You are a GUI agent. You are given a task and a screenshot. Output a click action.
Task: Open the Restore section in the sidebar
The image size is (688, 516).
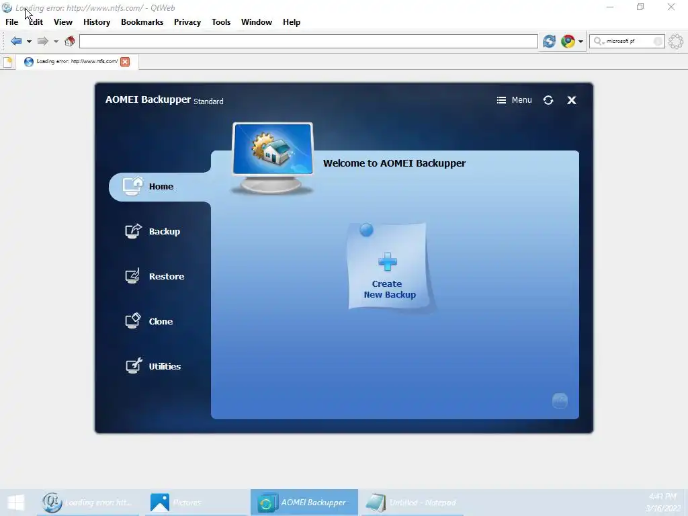tap(155, 276)
